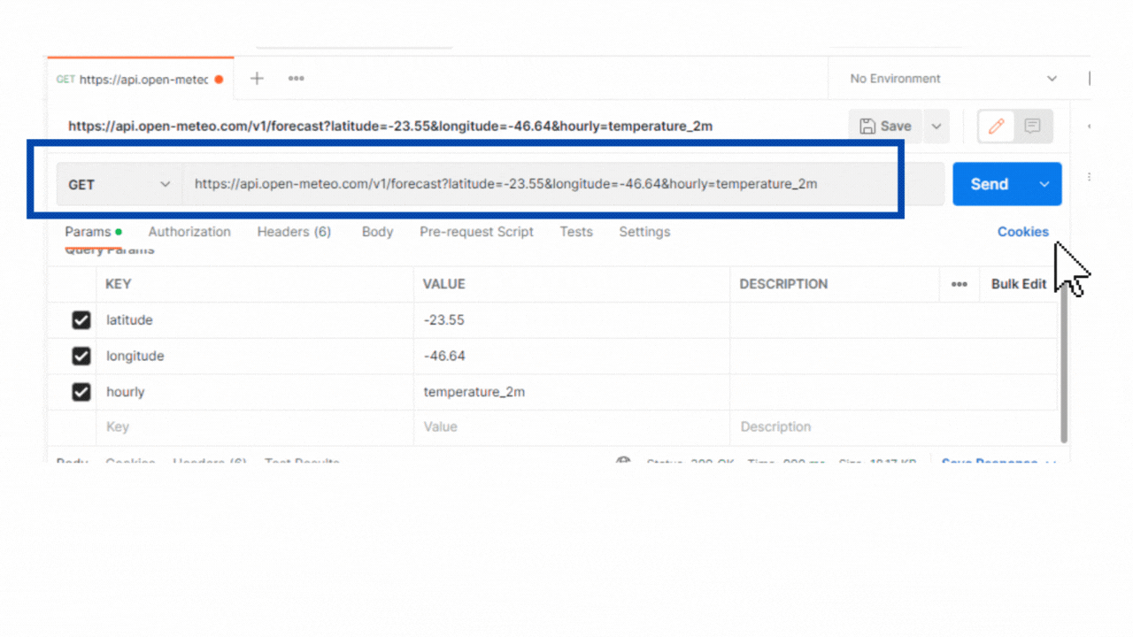This screenshot has width=1133, height=637.
Task: Open the Tests tab
Action: [576, 232]
